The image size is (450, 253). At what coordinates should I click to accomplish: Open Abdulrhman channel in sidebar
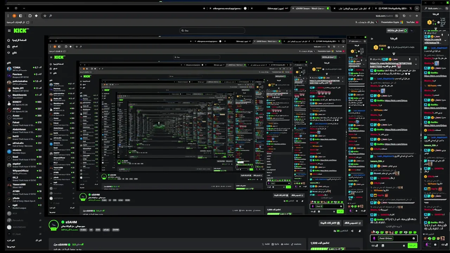click(24, 131)
